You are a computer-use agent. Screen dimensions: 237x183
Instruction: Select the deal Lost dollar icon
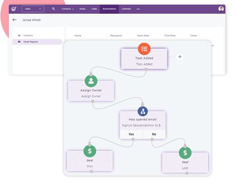[185, 153]
